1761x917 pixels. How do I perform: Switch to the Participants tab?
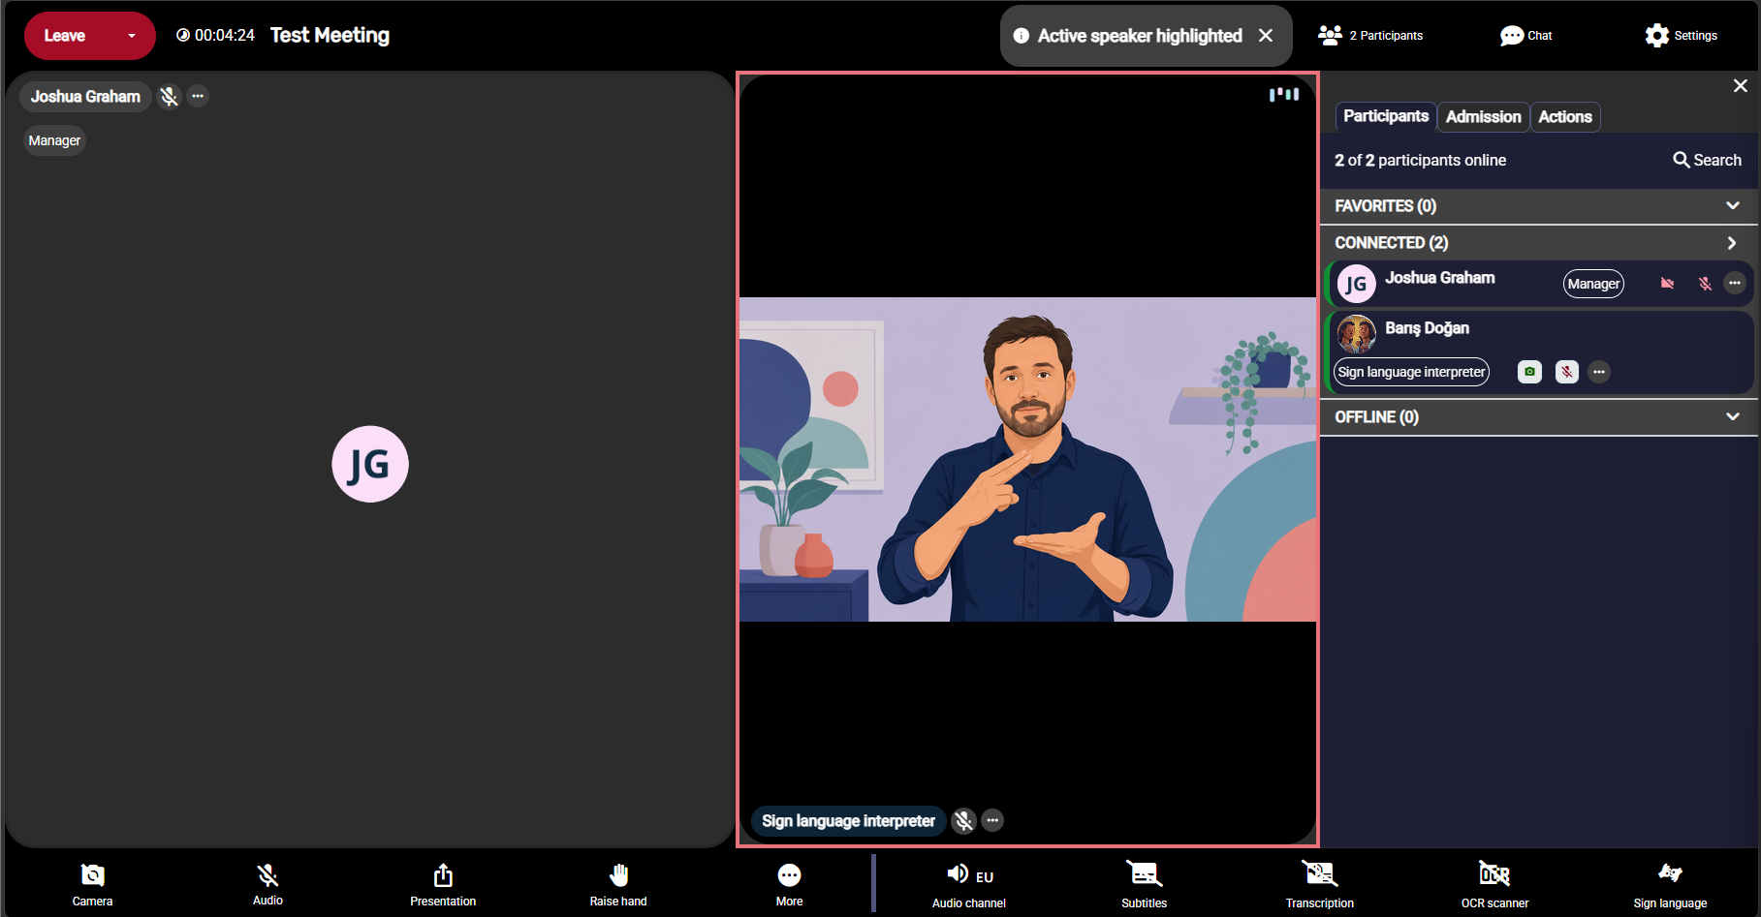(x=1385, y=116)
